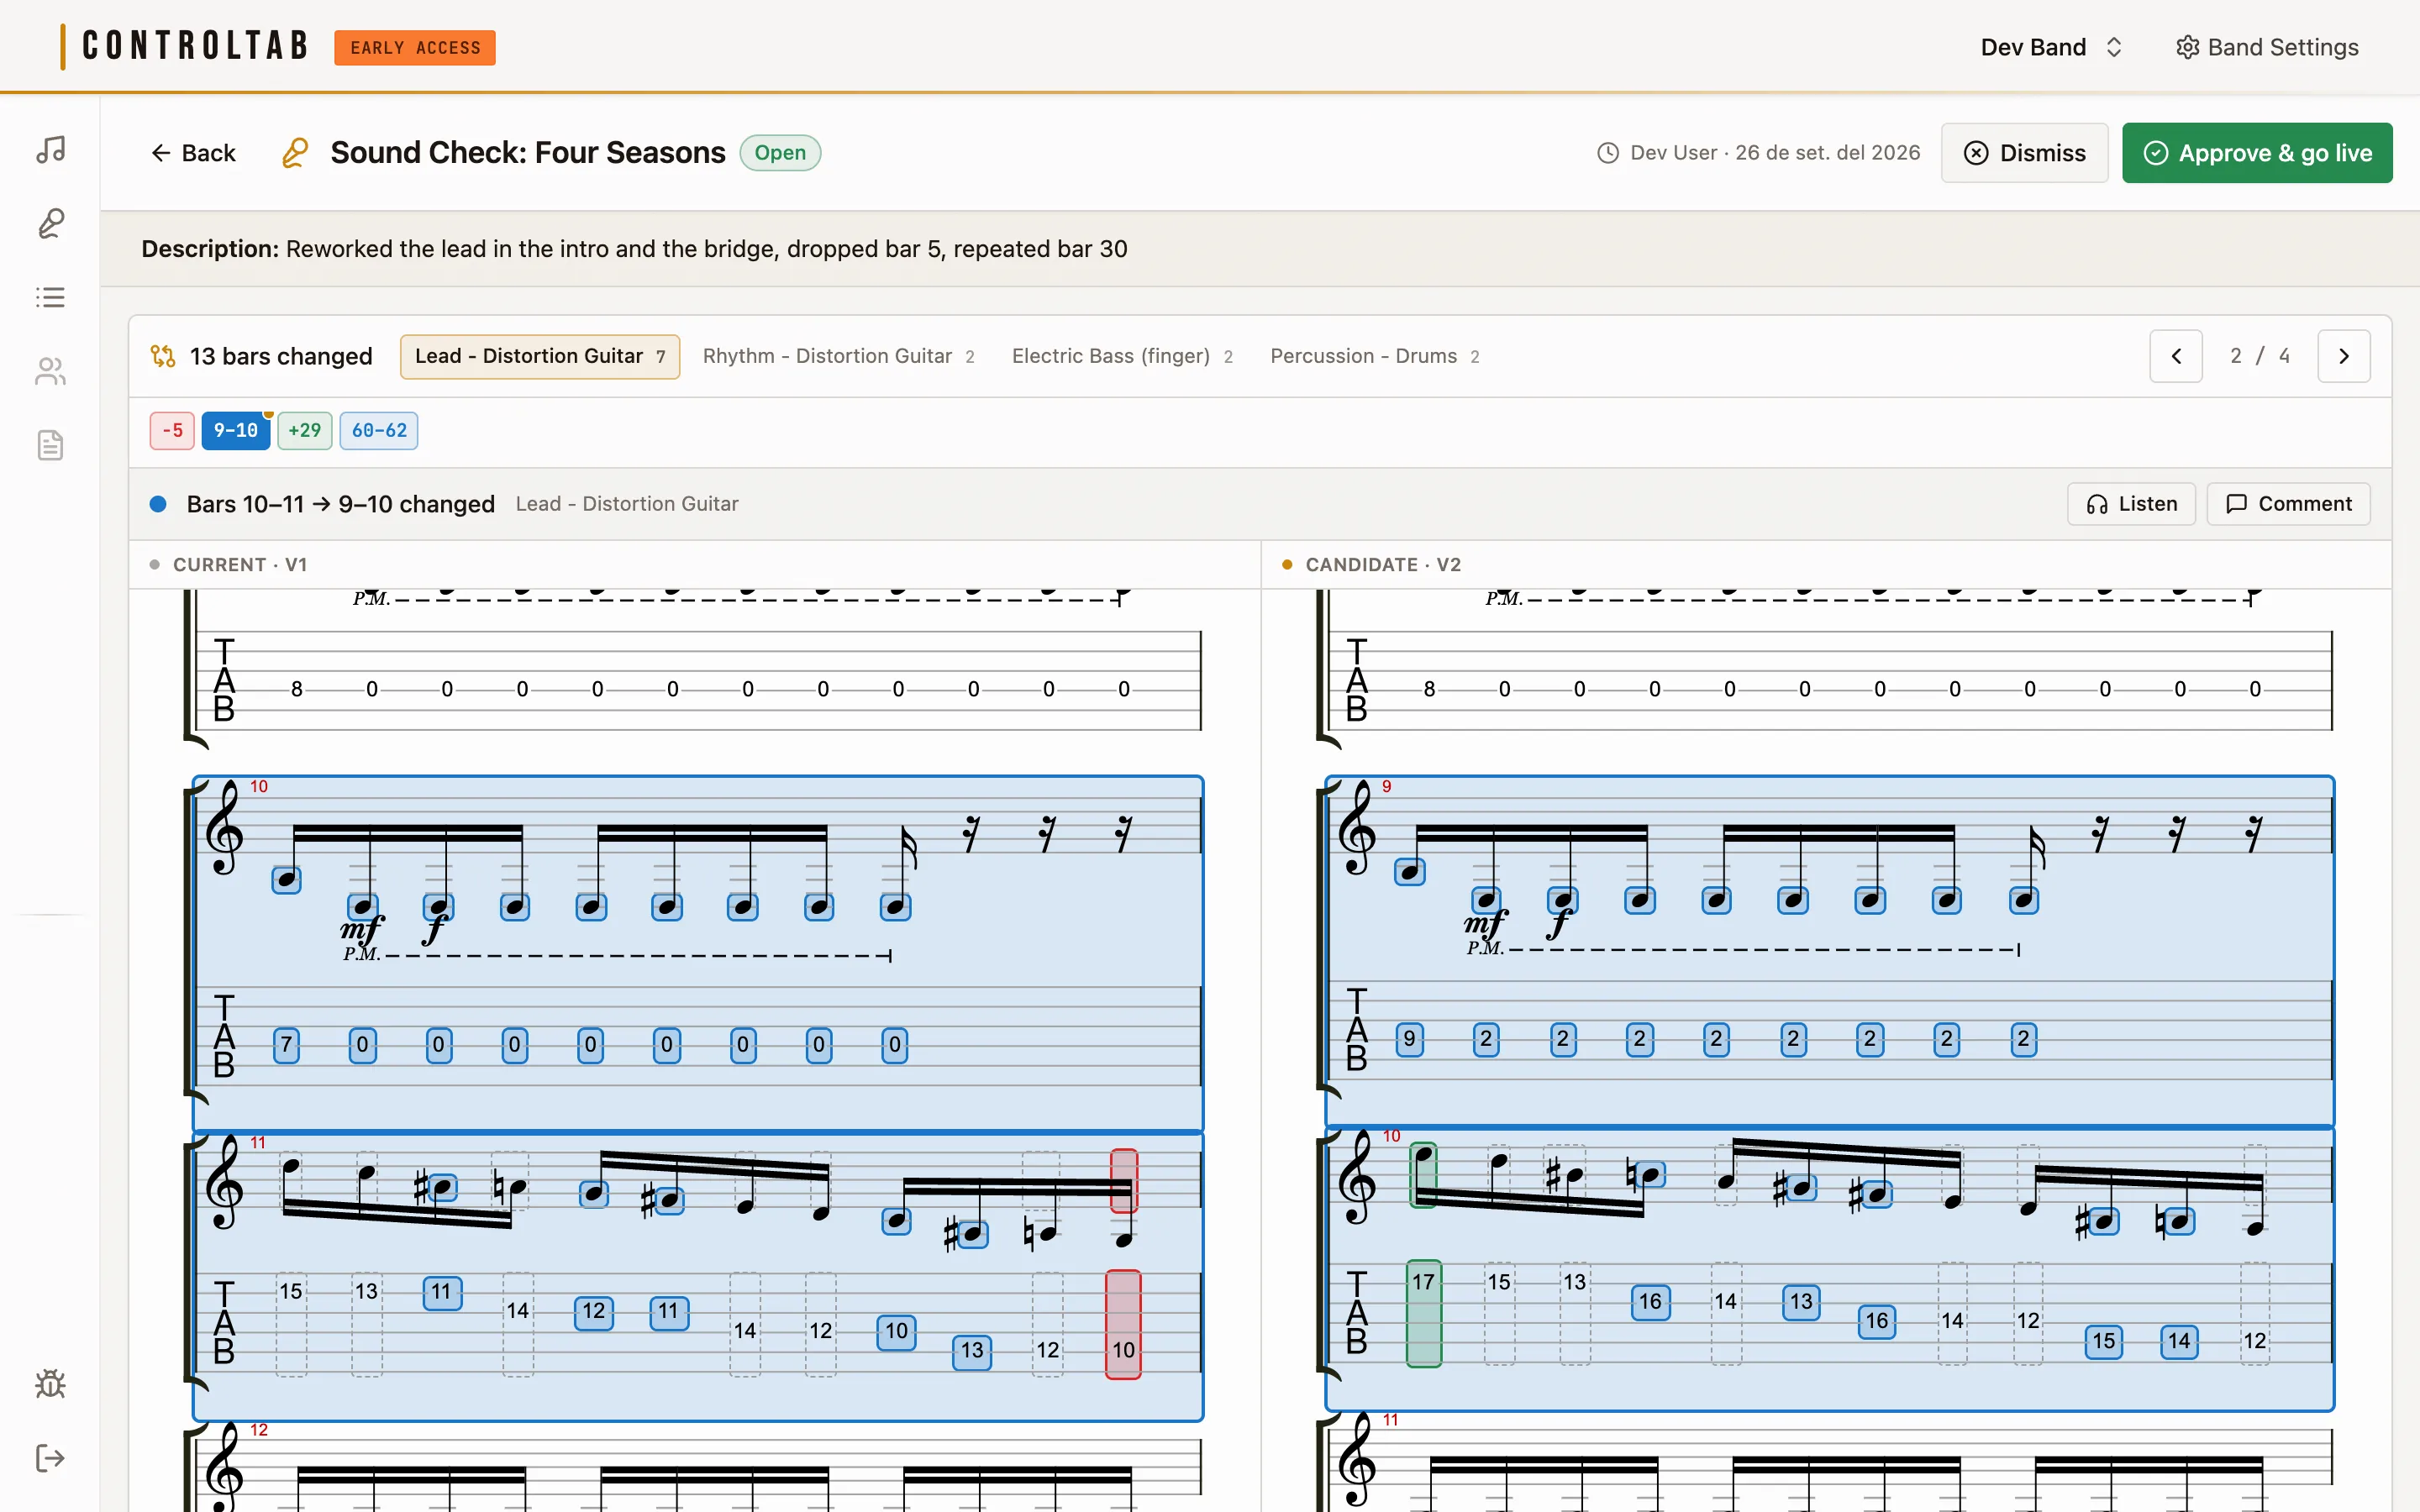Open the document sidebar icon
Screen dimensions: 2420x1512
click(x=50, y=445)
